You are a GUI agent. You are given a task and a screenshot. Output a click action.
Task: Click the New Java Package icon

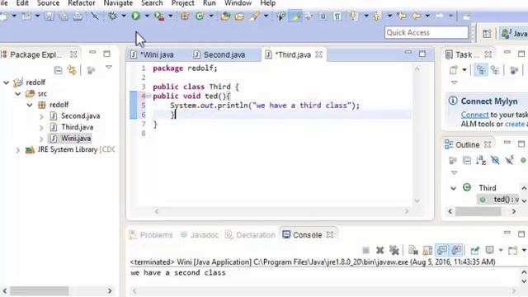185,16
